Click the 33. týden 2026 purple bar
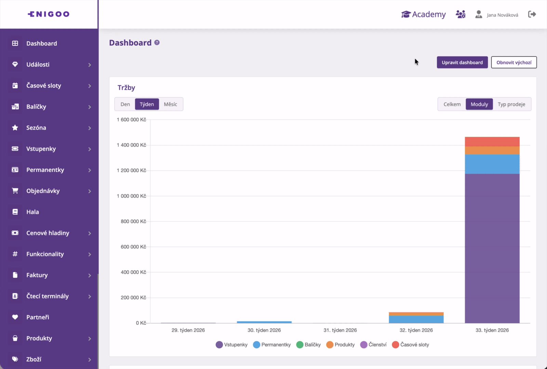 (492, 248)
